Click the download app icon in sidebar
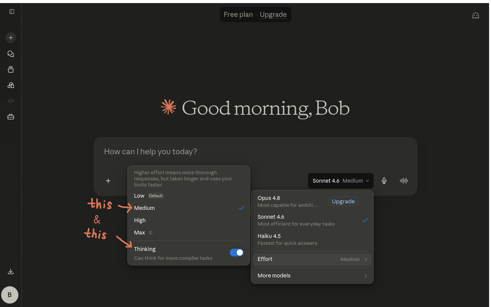 click(x=11, y=271)
